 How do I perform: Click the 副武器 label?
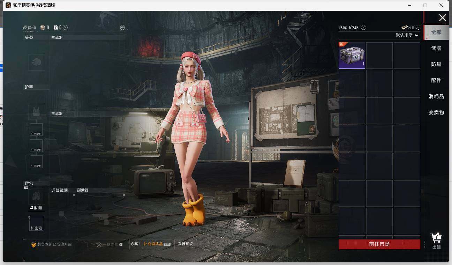pos(83,190)
